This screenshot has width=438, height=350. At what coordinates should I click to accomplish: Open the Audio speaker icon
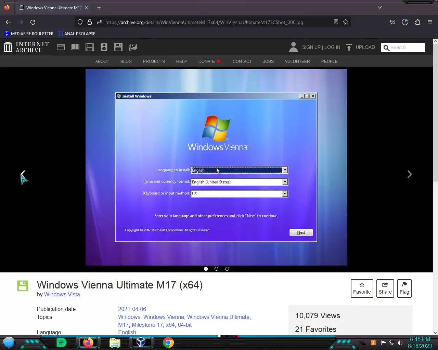(x=104, y=47)
